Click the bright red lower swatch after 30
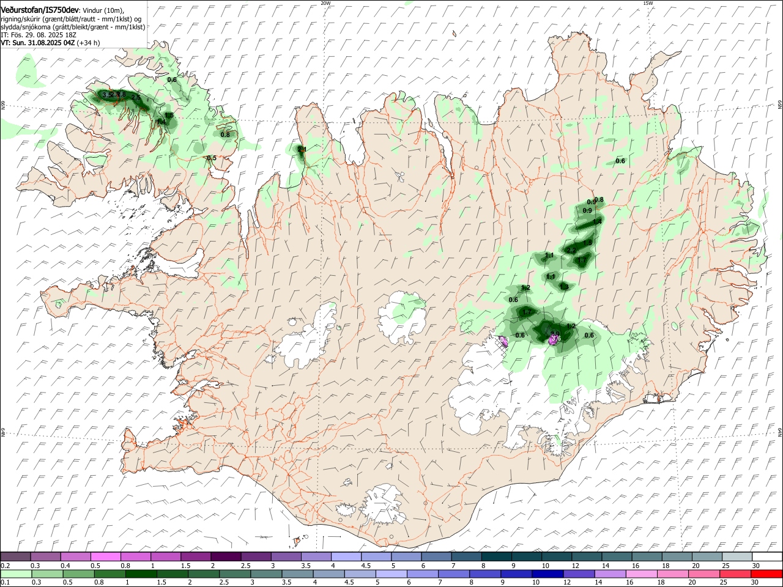783x587 pixels. tap(766, 574)
